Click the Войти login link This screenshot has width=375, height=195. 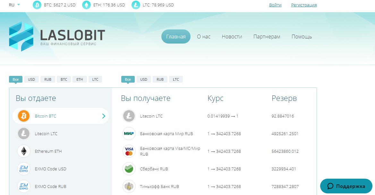(275, 5)
